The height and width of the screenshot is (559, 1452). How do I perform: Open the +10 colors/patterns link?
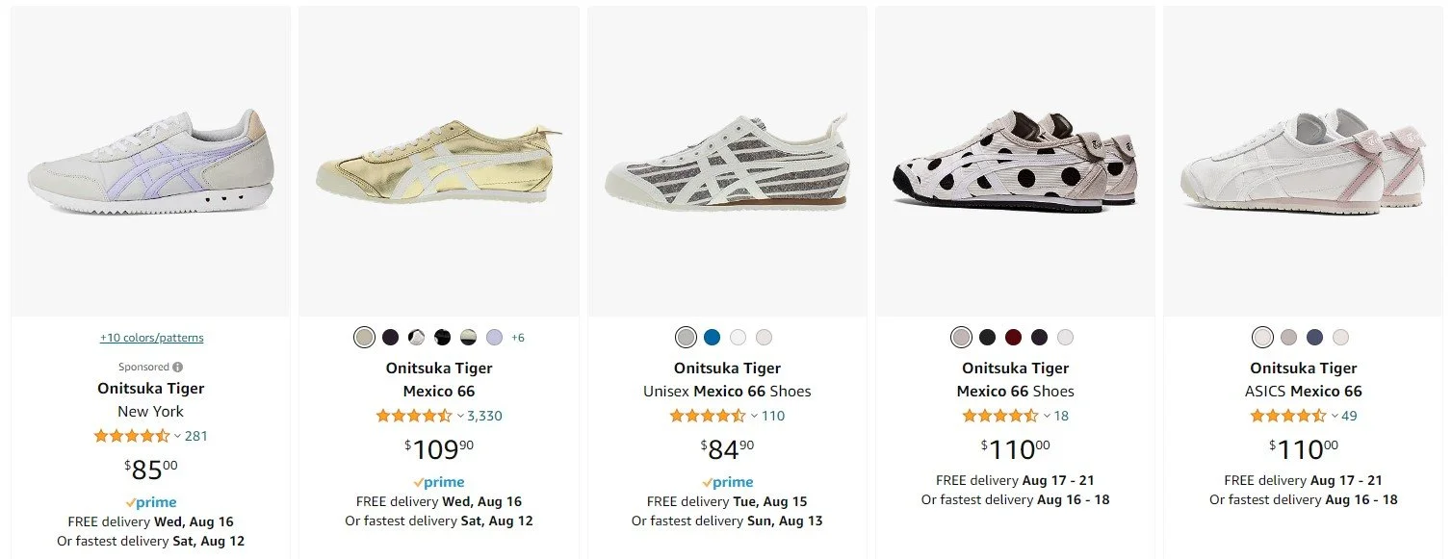pyautogui.click(x=151, y=338)
